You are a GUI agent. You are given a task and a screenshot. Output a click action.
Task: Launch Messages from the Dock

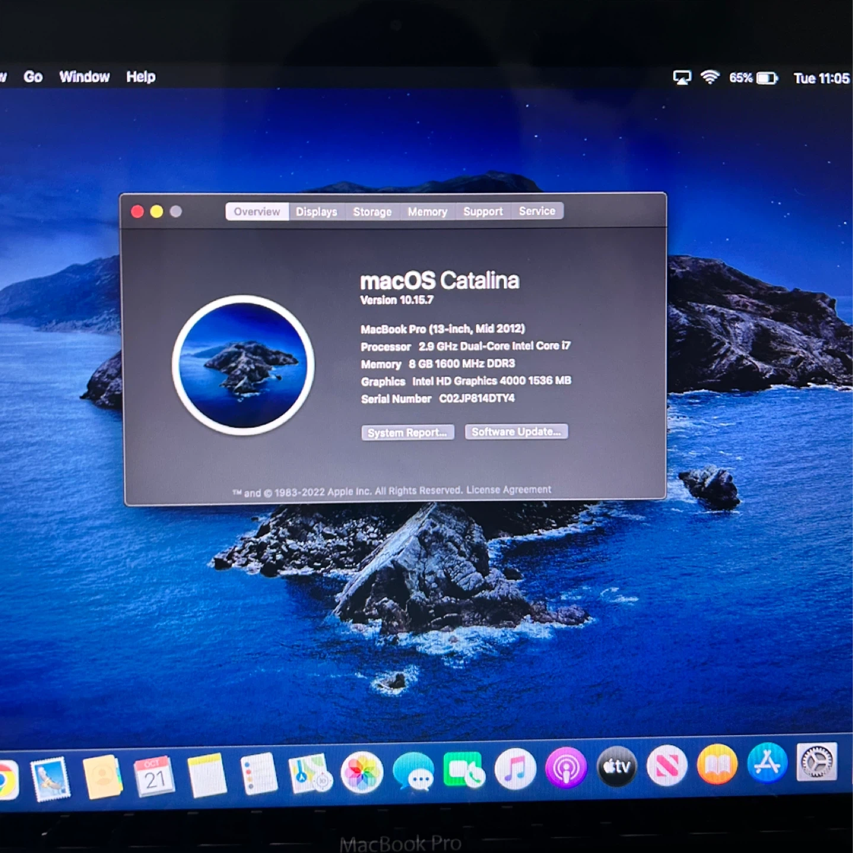413,771
